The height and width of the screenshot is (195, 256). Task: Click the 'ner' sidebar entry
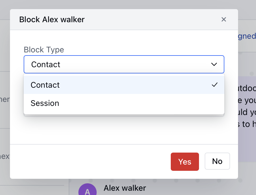click(5, 100)
